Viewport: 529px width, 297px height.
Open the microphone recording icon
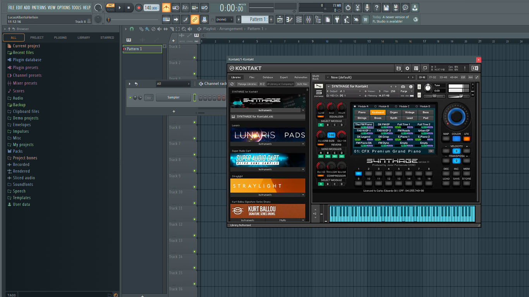click(367, 7)
